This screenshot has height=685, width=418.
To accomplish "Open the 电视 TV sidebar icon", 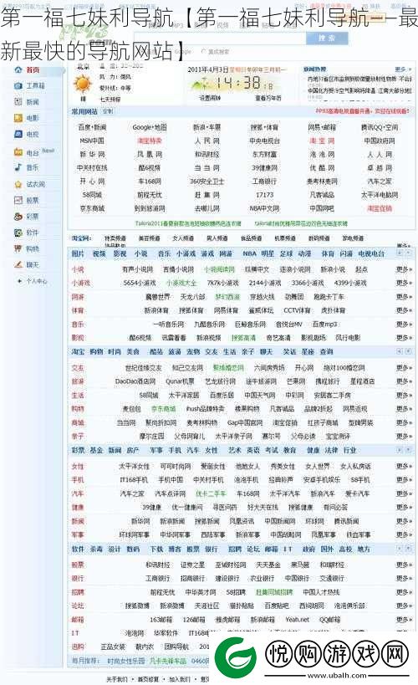I will tap(18, 134).
